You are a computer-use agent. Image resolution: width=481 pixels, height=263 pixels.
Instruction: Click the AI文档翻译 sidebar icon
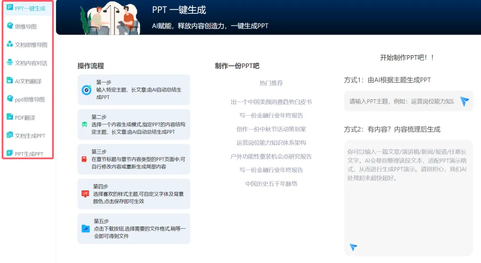10,80
